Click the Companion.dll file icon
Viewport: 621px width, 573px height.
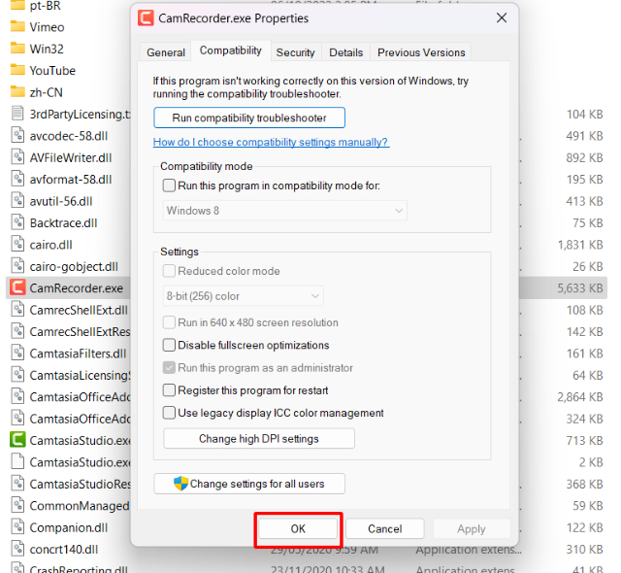[x=17, y=527]
